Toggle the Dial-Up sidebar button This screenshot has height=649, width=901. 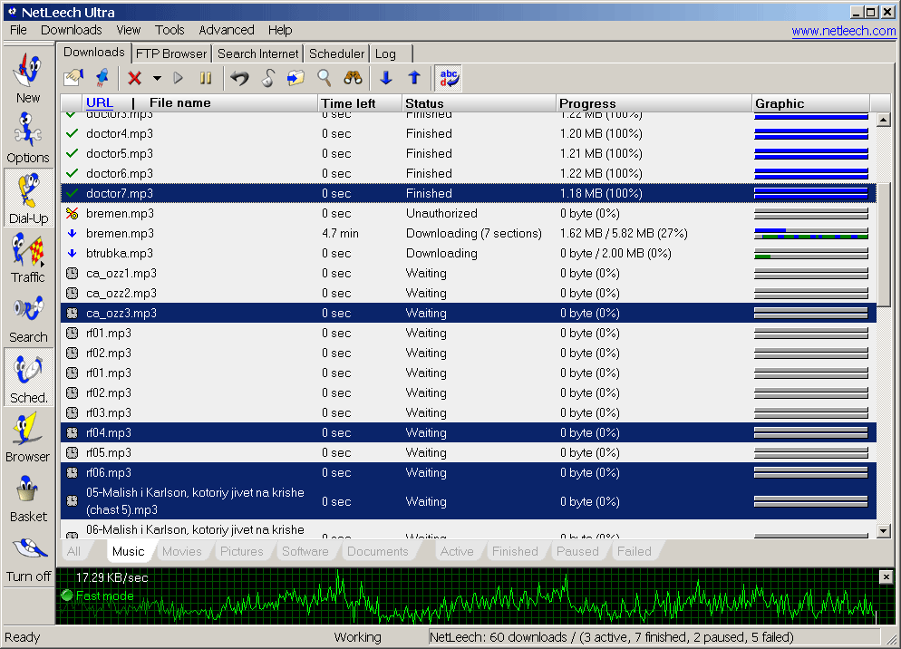point(28,199)
